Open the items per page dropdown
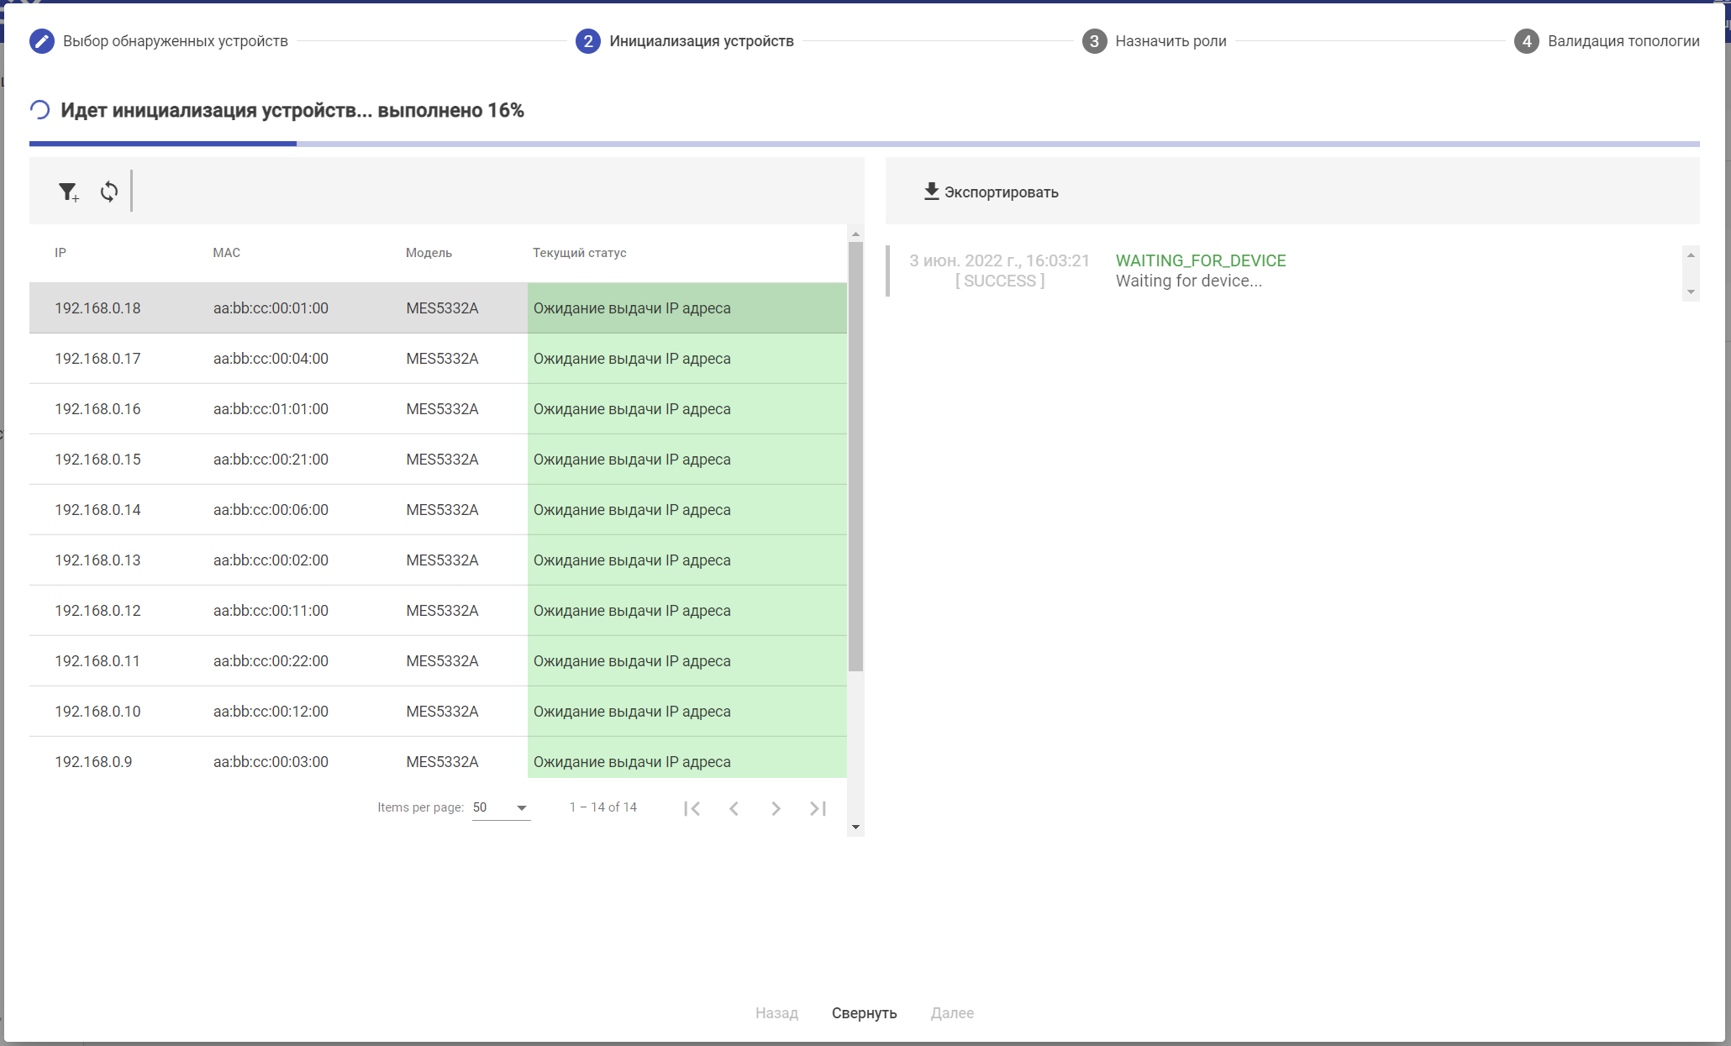The height and width of the screenshot is (1046, 1731). pos(501,807)
